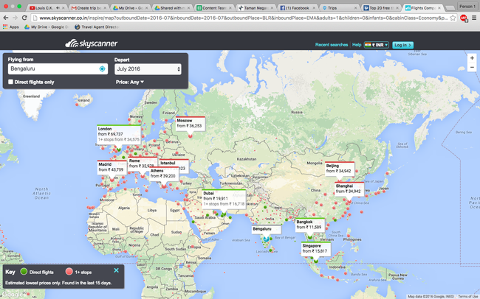Switch to the My Drive tab
The image size is (480, 299).
coord(131,7)
